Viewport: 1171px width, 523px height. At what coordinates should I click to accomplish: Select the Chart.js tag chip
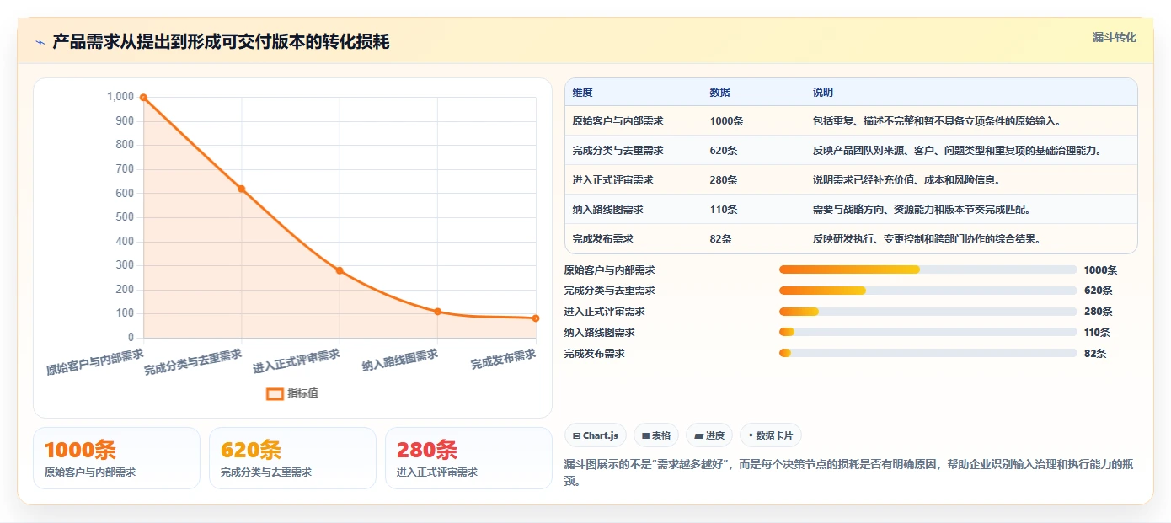coord(596,435)
